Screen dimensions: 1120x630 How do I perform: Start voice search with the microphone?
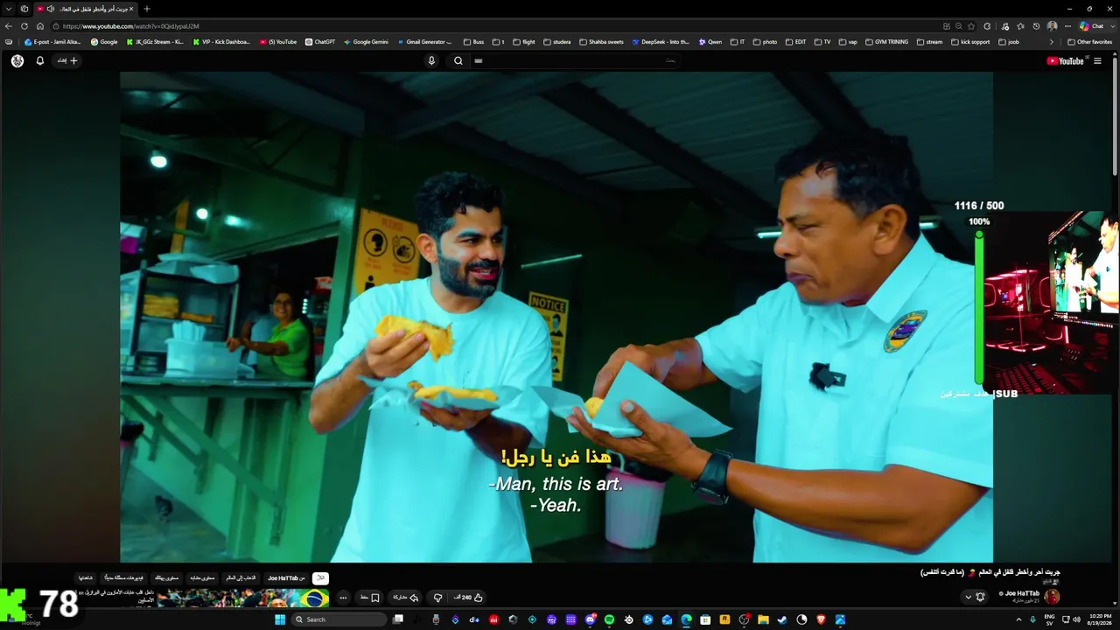pos(431,60)
